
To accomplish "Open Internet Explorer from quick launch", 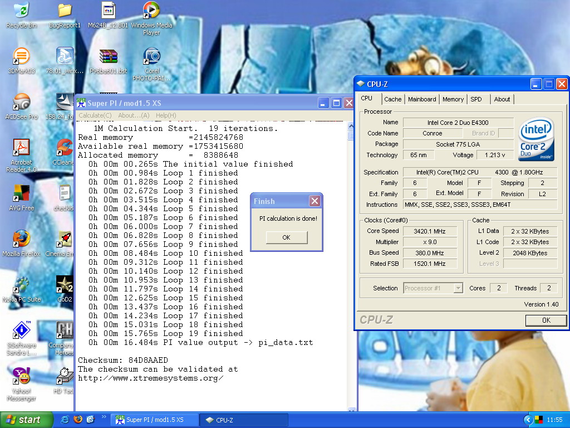I will 65,420.
